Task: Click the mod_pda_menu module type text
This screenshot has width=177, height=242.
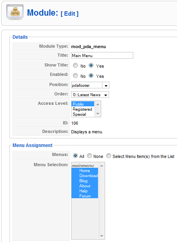Action: point(88,47)
